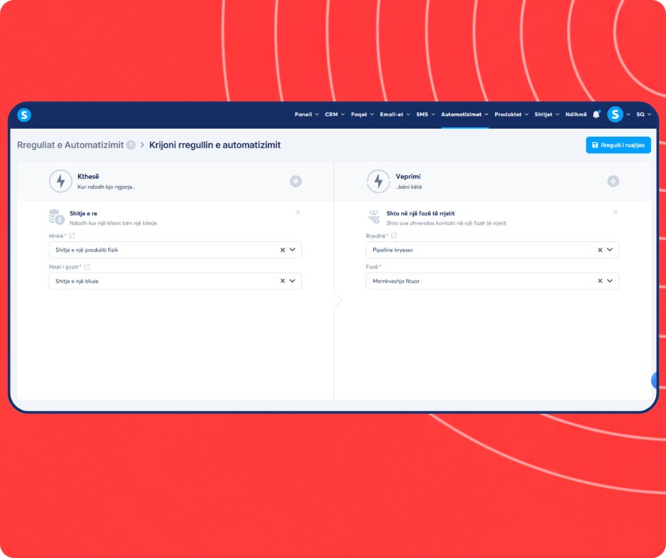The image size is (666, 558).
Task: Open the notifications bell
Action: pos(597,114)
